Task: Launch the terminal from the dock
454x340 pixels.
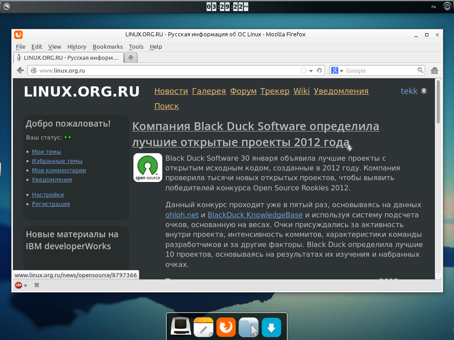Action: [x=181, y=328]
